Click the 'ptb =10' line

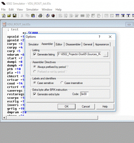14,69
